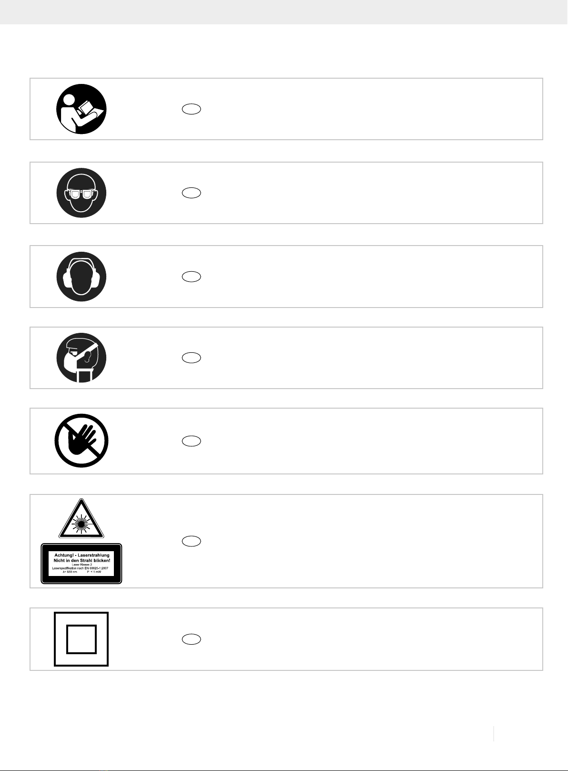
Task: Select the oval marker beside the goggles symbol
Action: [191, 193]
